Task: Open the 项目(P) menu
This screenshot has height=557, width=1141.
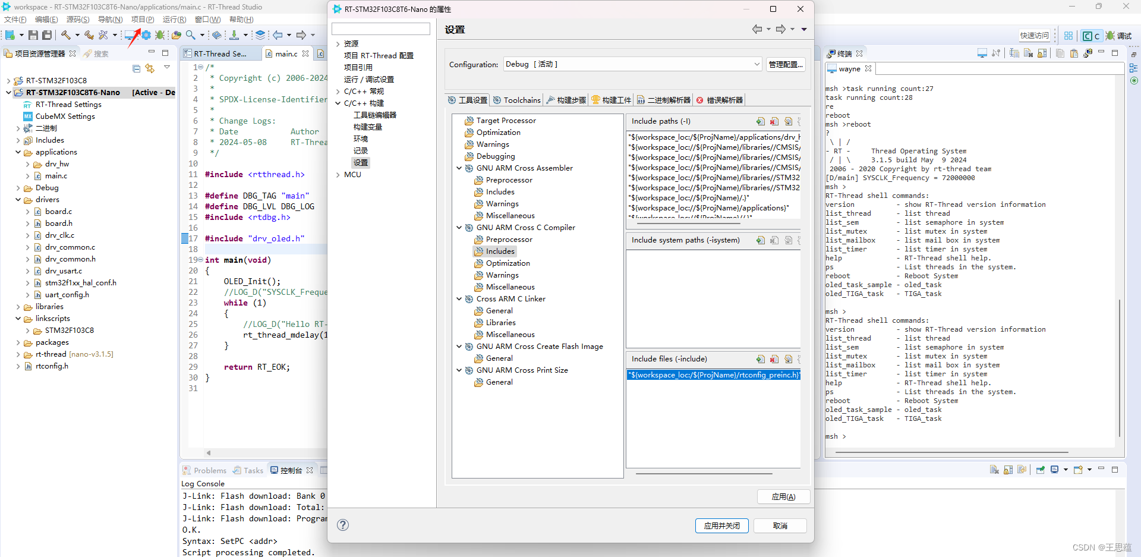Action: [x=143, y=20]
